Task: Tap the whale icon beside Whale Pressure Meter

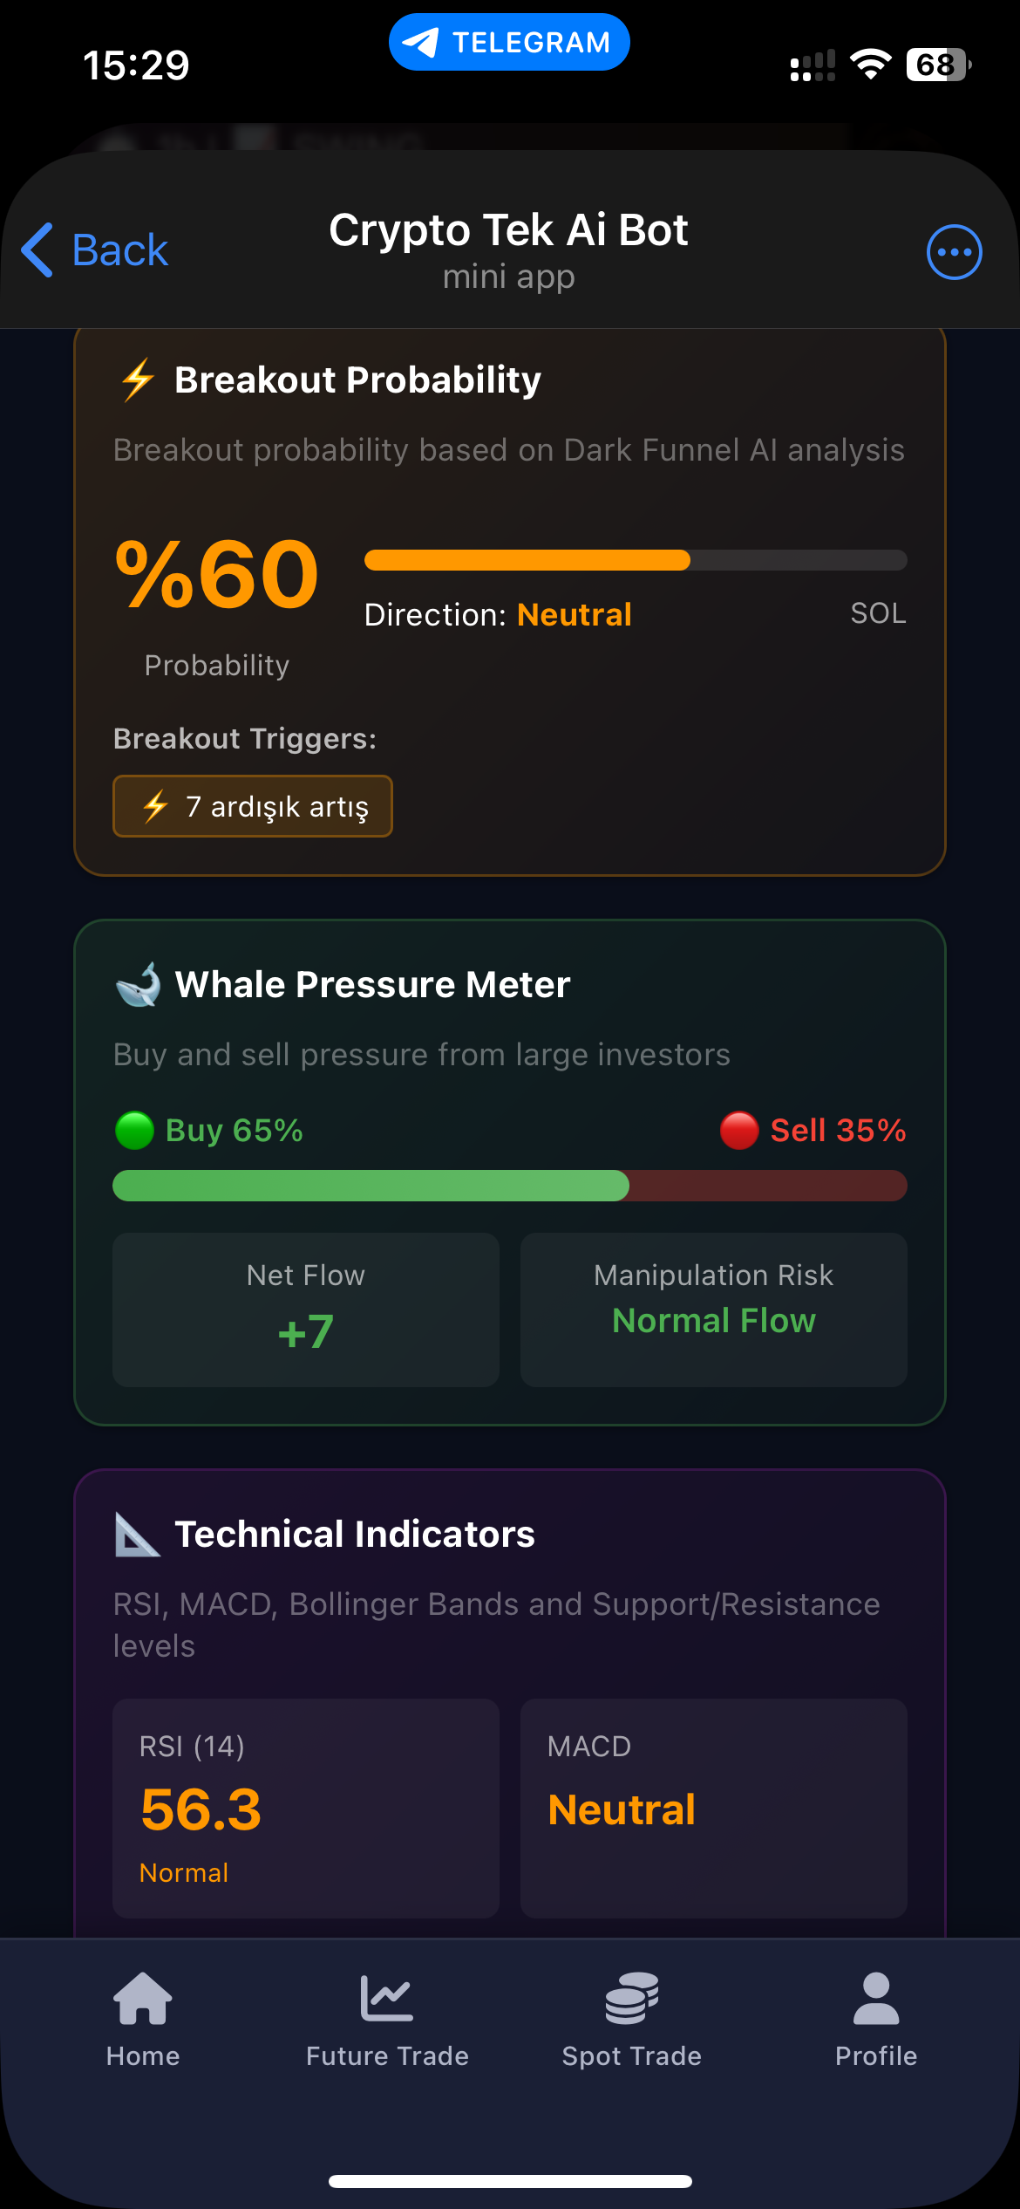Action: click(x=139, y=985)
